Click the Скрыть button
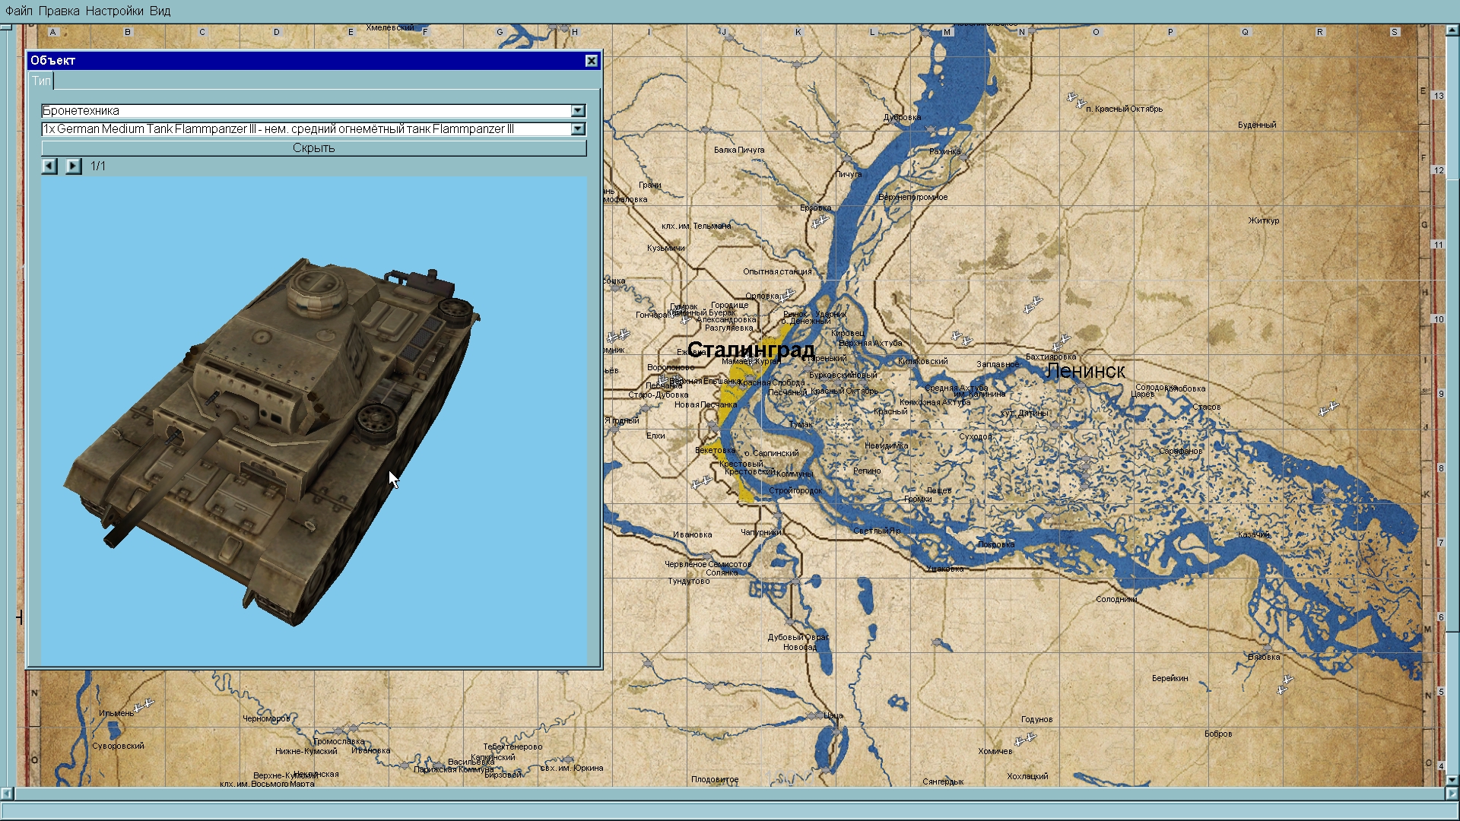The height and width of the screenshot is (821, 1460). [313, 148]
